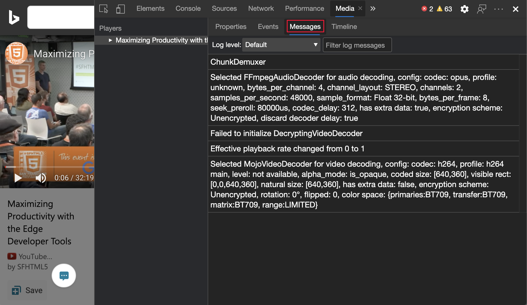Mute the video with the speaker icon
Viewport: 527px width, 305px height.
41,178
